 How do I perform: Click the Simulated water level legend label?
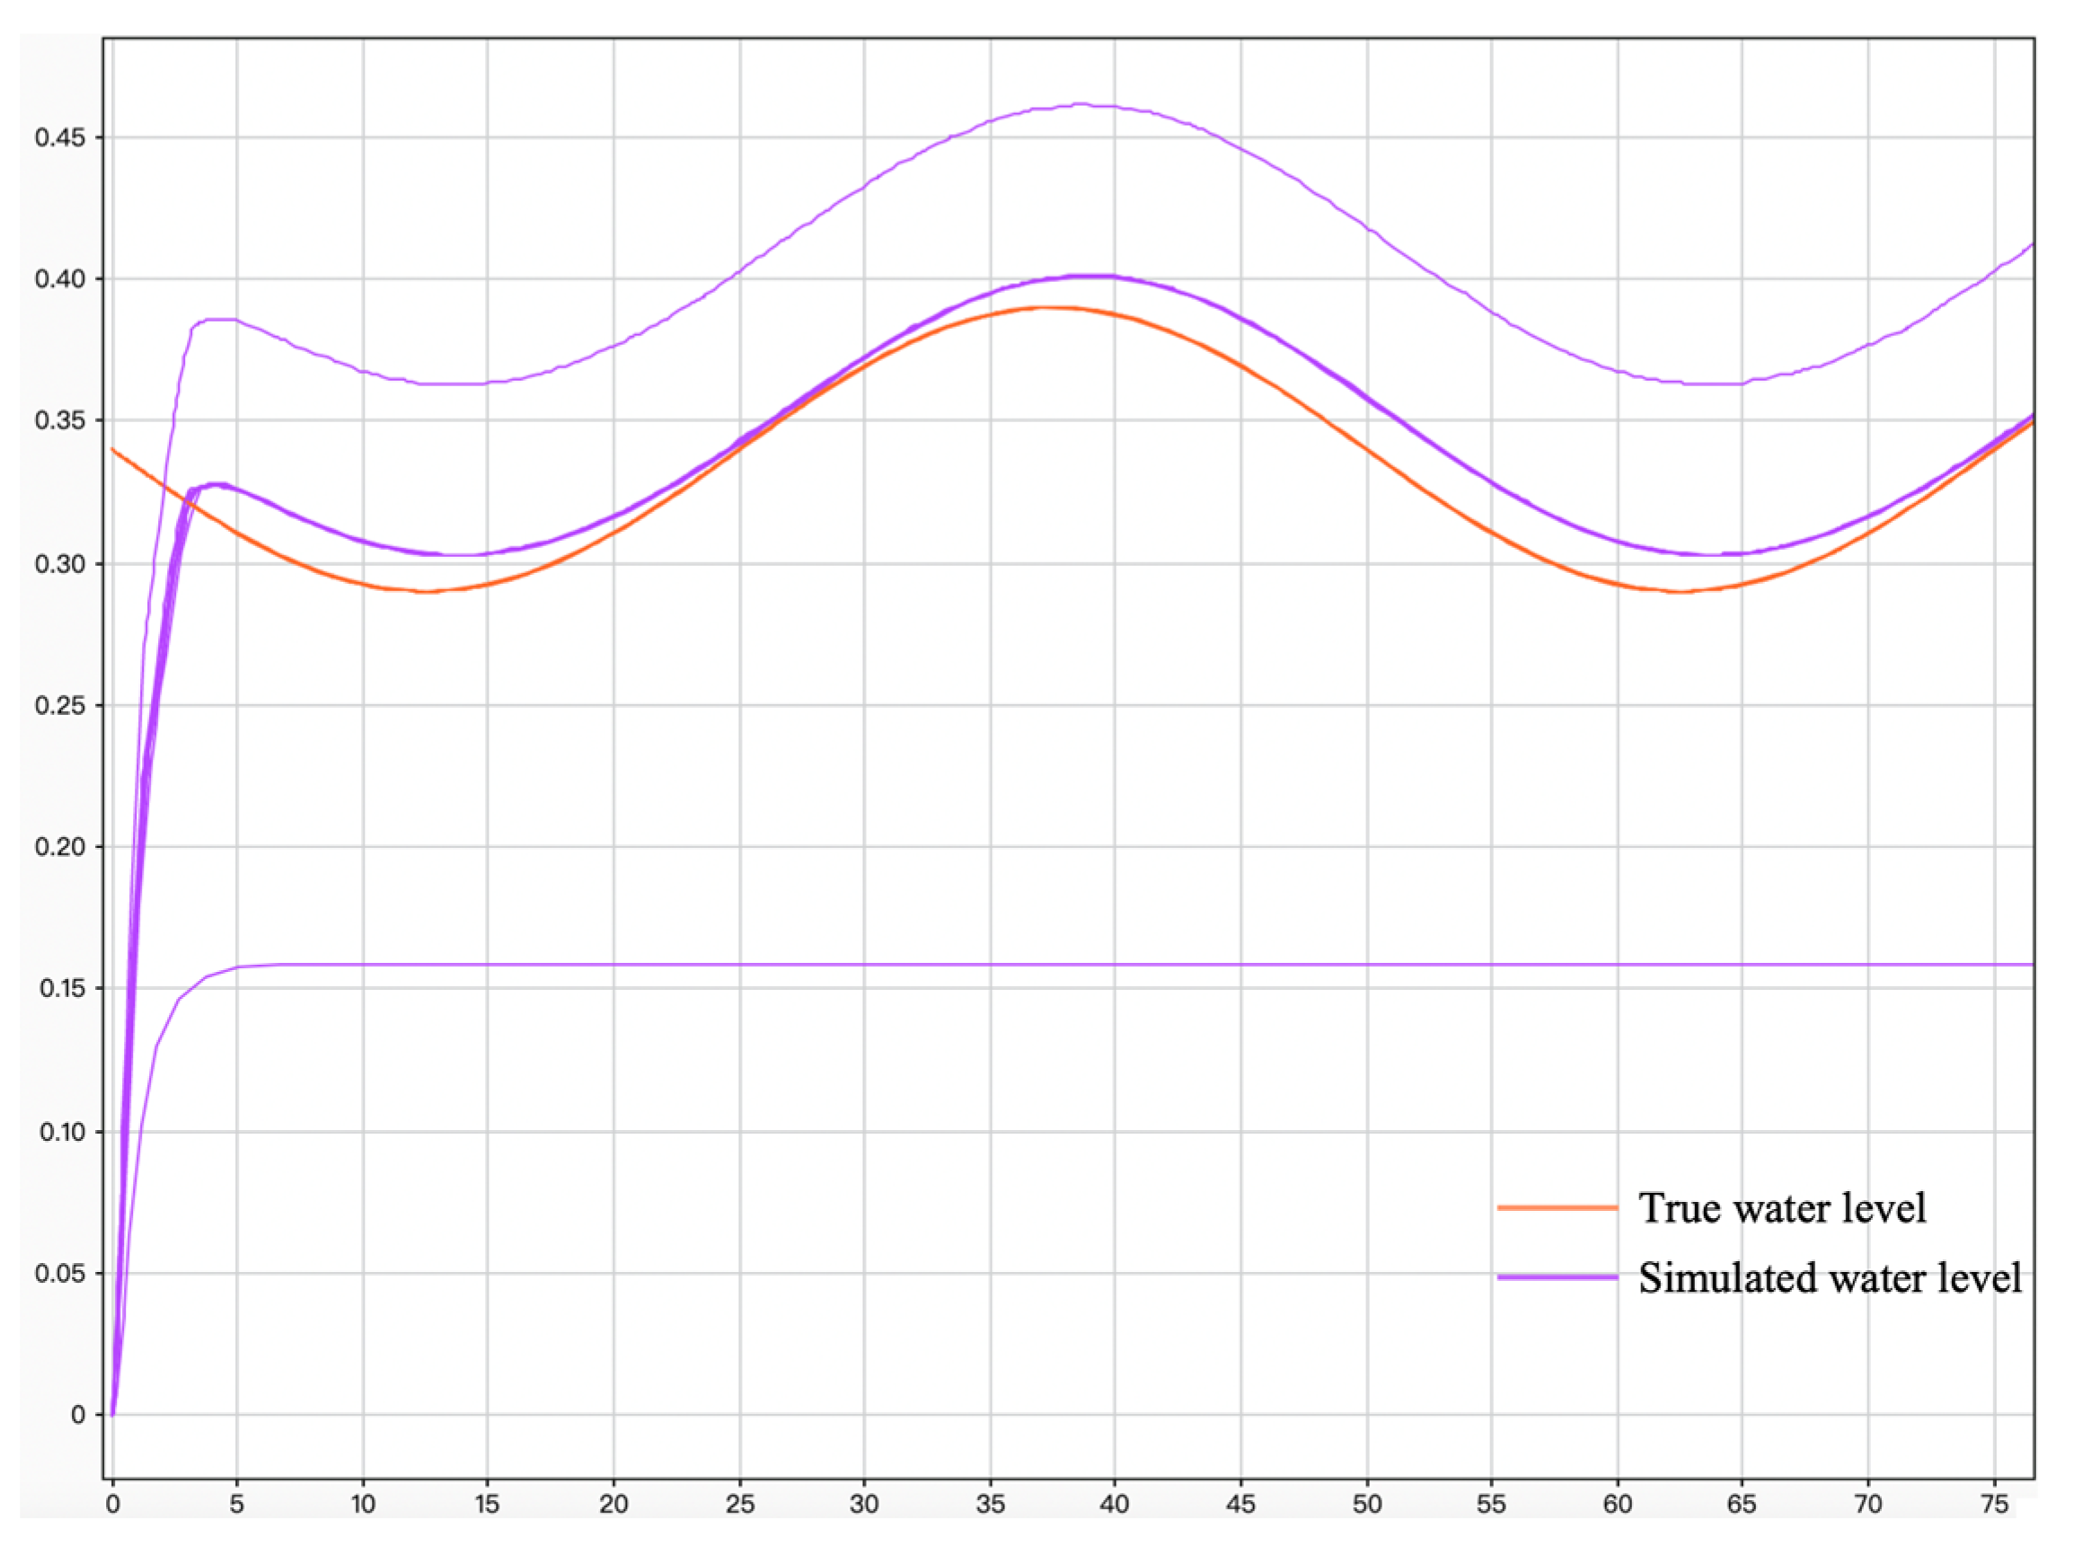(x=1829, y=1278)
